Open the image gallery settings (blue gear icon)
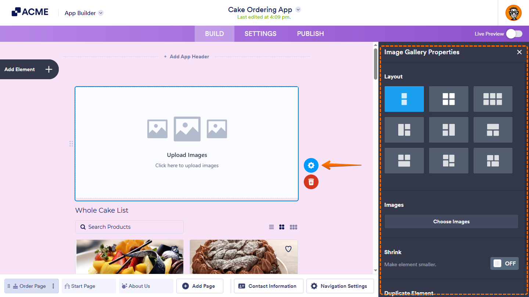The width and height of the screenshot is (529, 297). pos(311,165)
